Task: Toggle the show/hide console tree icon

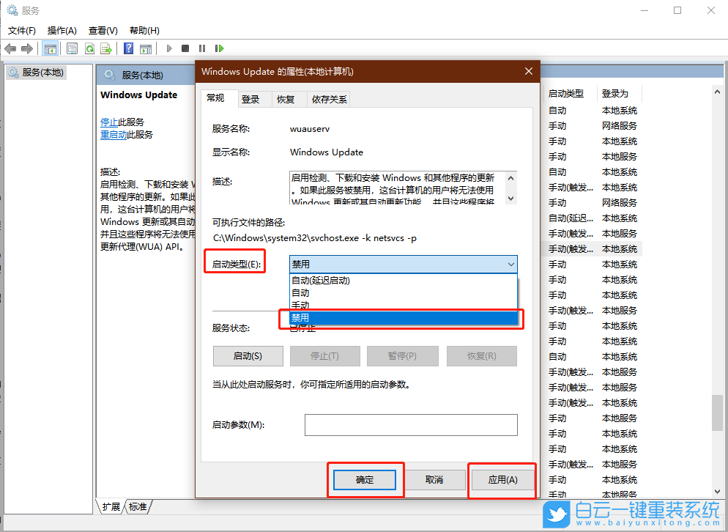Action: (50, 48)
